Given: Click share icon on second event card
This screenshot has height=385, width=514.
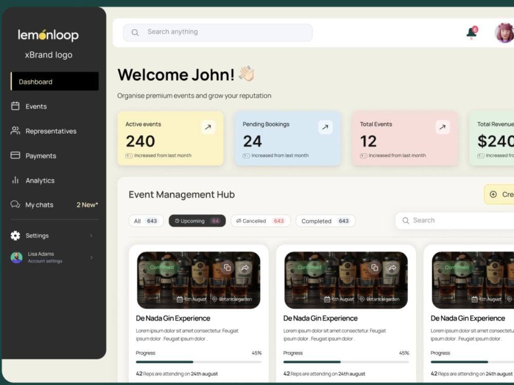Looking at the screenshot, I should click(x=392, y=268).
